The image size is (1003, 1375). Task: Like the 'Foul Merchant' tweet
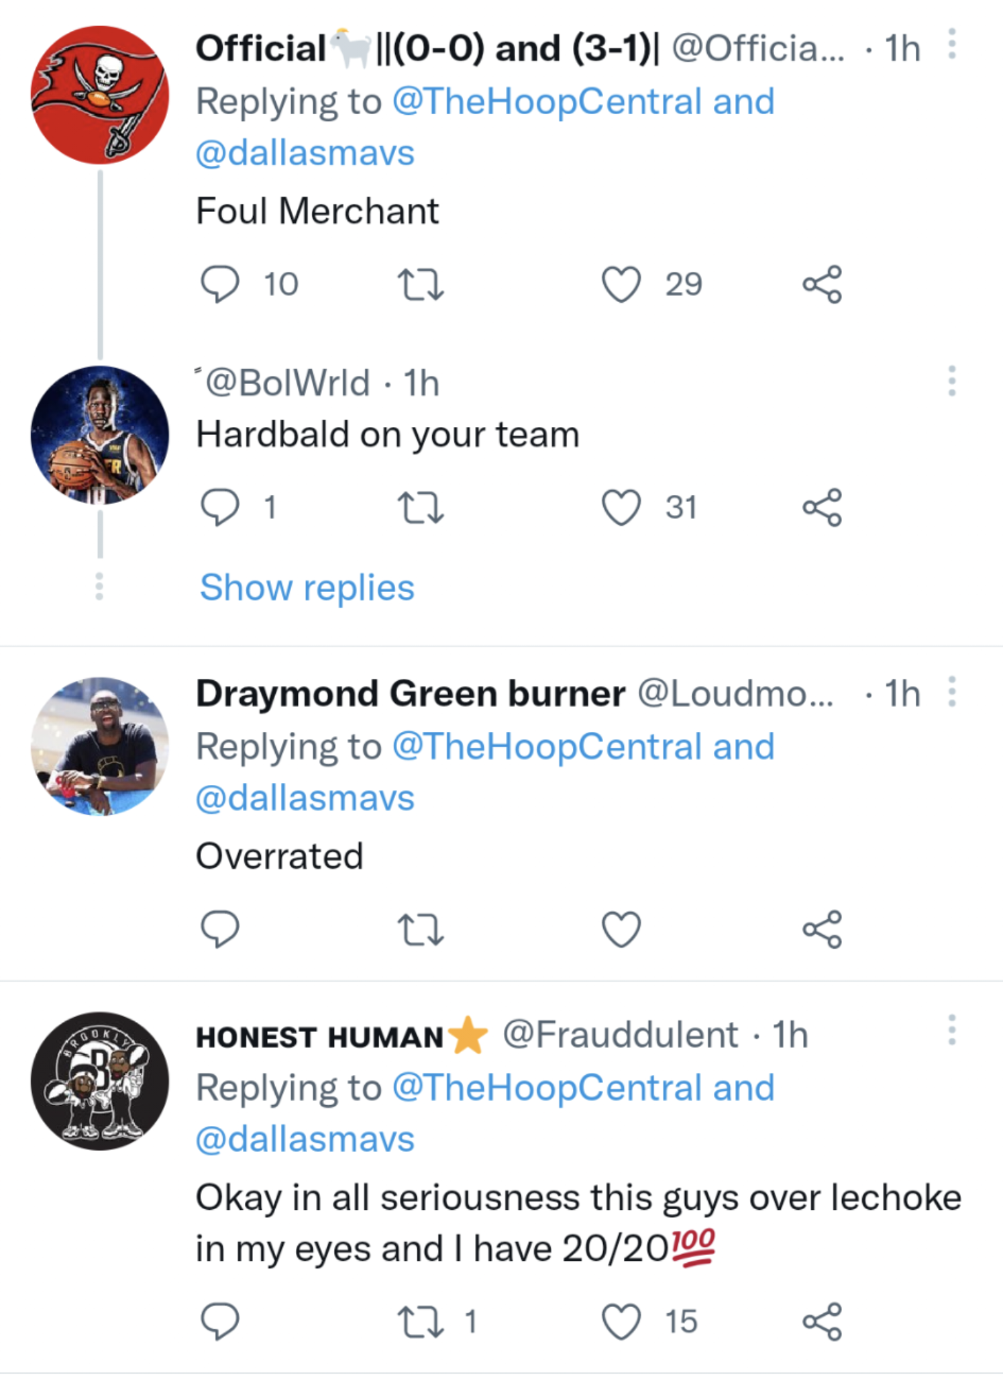[621, 284]
